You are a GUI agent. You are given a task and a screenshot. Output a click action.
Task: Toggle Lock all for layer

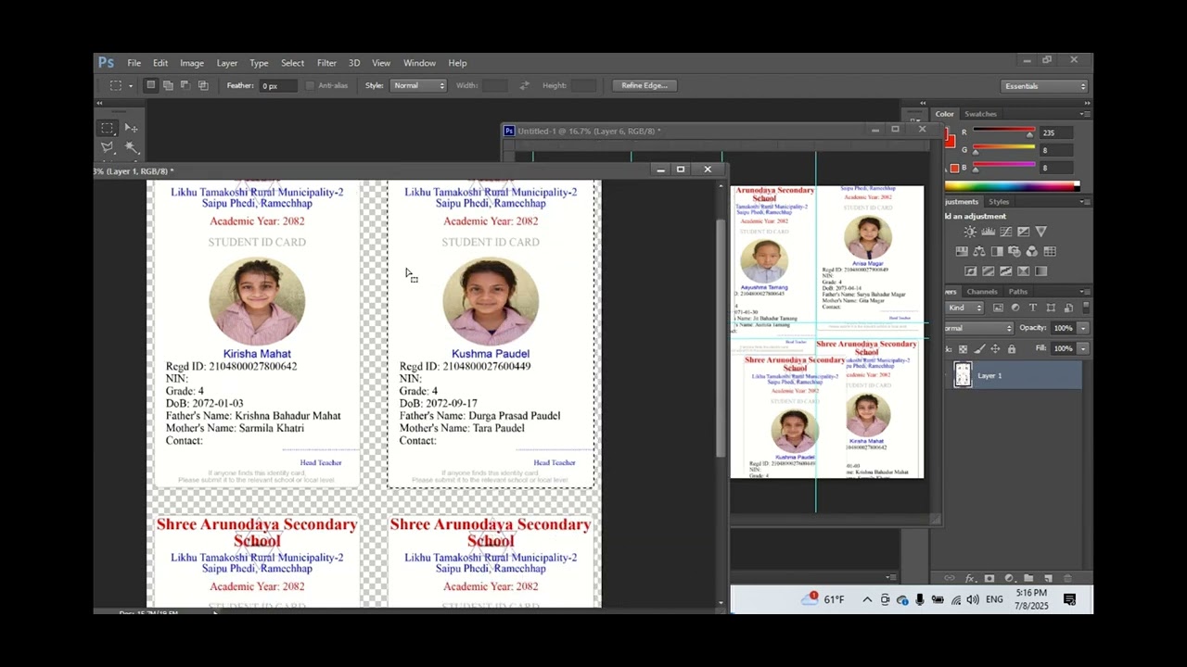tap(1012, 349)
